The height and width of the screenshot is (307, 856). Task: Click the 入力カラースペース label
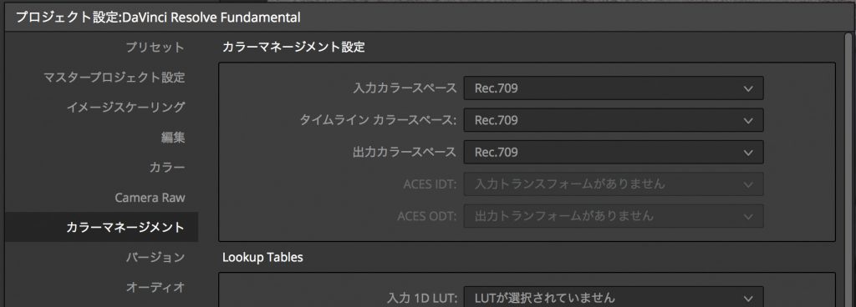405,88
